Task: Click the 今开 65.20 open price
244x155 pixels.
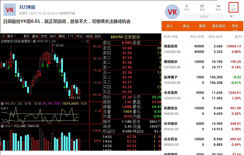Action: [156, 97]
